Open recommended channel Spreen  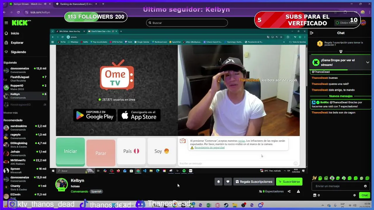[25, 170]
